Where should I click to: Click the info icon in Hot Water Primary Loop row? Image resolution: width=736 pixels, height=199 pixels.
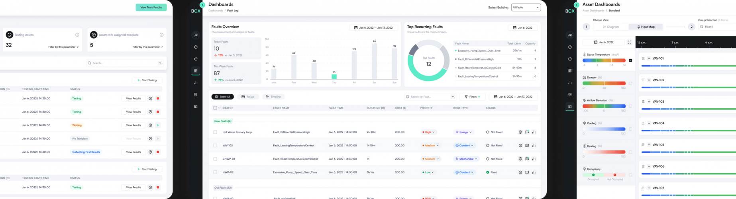(x=520, y=132)
